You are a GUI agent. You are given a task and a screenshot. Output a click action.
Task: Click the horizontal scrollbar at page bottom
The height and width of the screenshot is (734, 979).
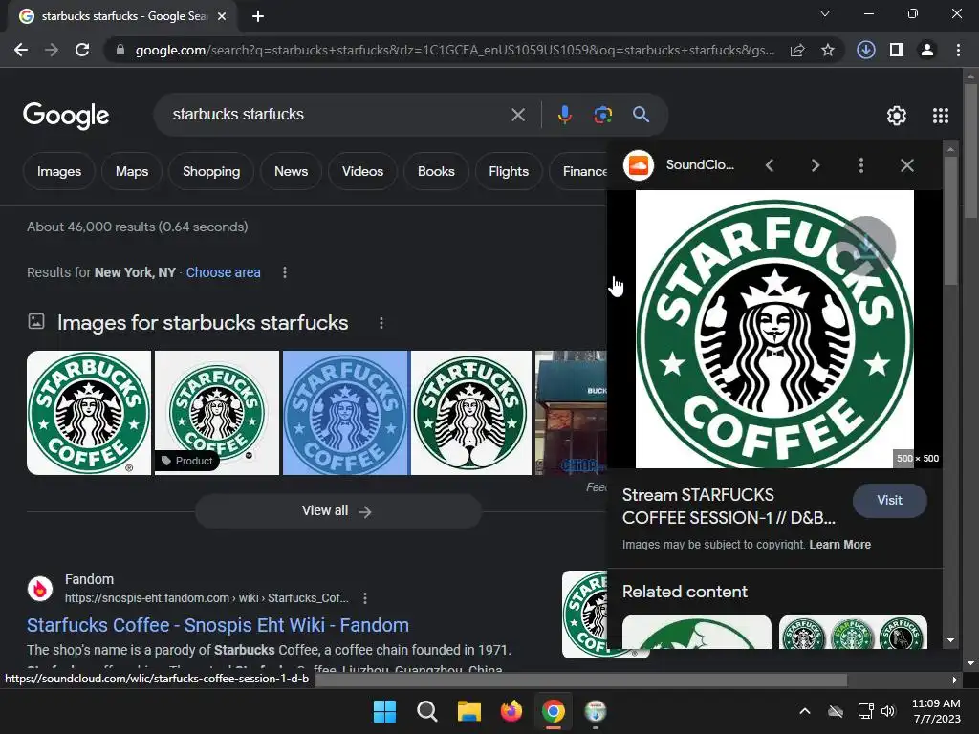click(x=580, y=680)
